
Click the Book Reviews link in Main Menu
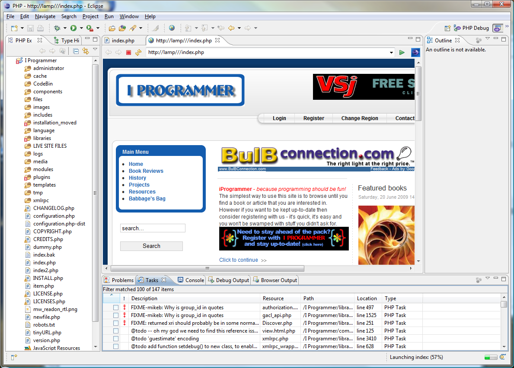(x=146, y=171)
